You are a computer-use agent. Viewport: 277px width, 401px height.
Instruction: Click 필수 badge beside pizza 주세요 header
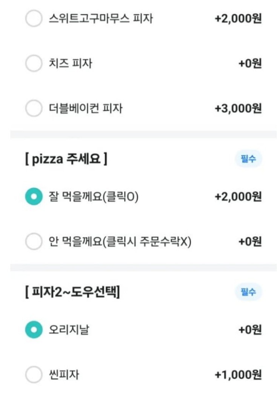[x=248, y=159]
